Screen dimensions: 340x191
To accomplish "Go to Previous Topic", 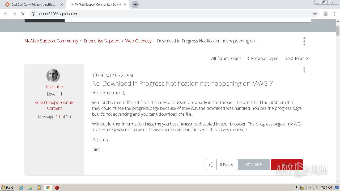I will [x=262, y=58].
